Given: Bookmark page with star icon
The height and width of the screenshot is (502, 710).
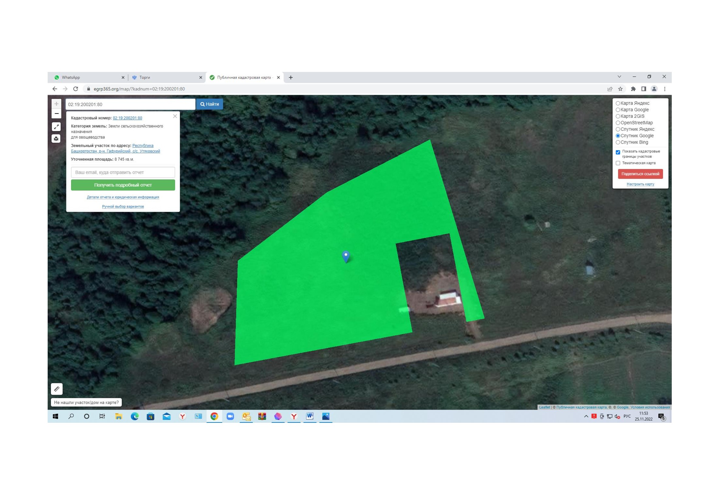Looking at the screenshot, I should click(620, 89).
